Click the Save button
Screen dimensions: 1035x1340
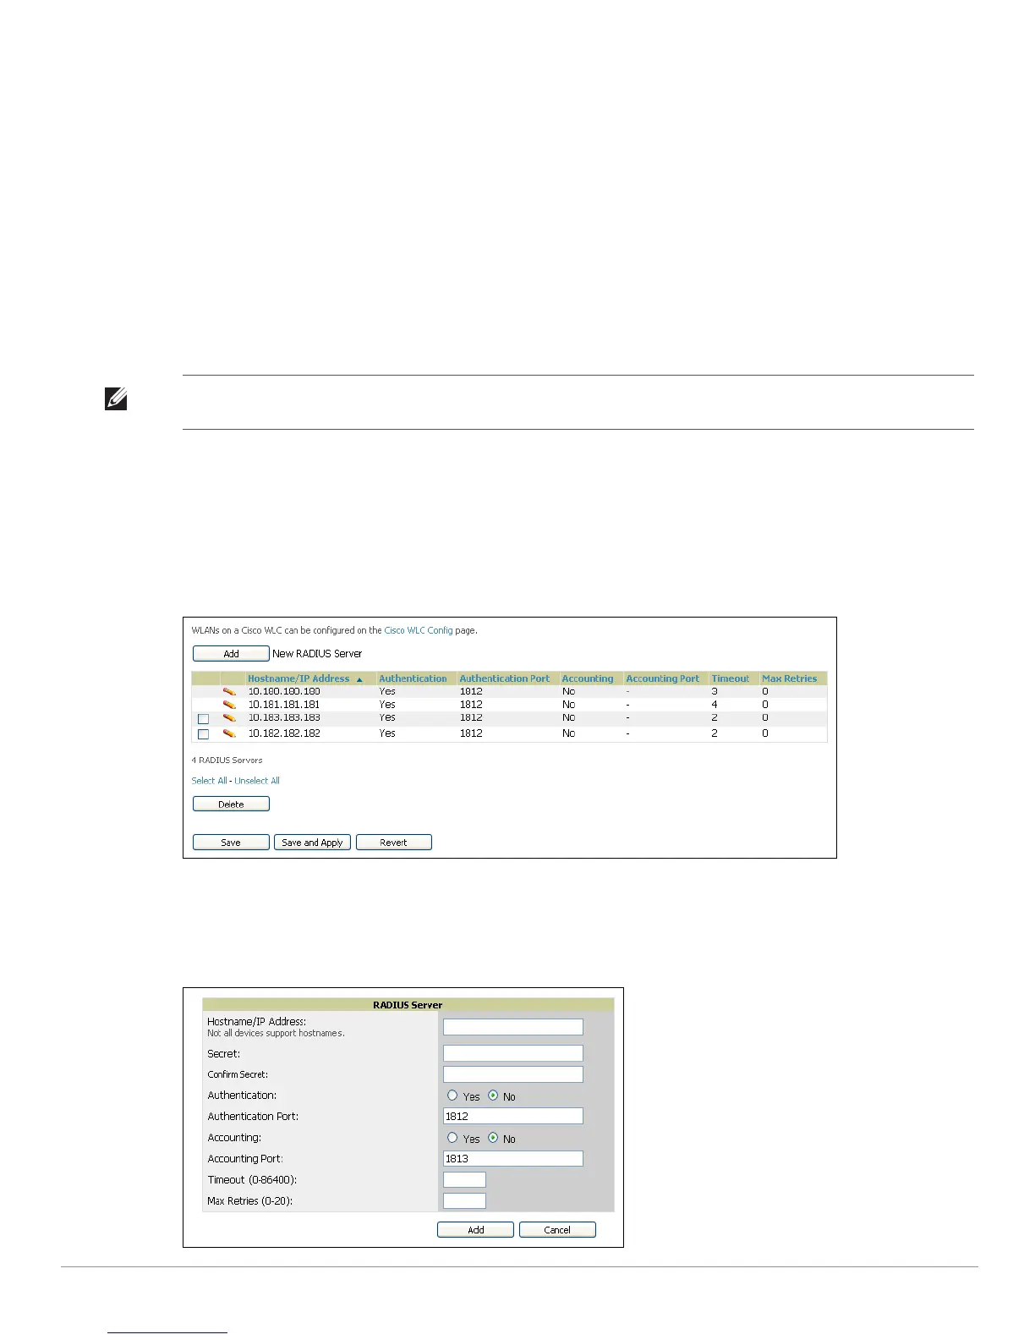coord(231,843)
